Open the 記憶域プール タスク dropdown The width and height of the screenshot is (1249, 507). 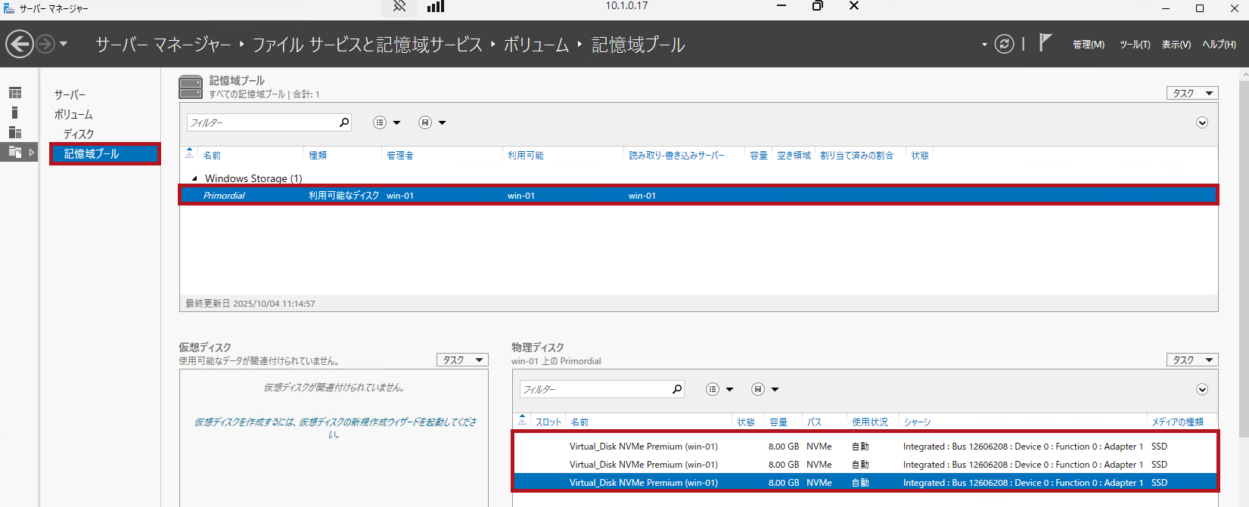[x=1192, y=93]
